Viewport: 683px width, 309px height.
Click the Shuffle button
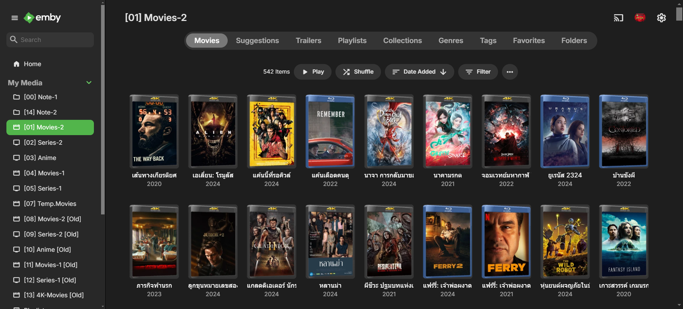[358, 72]
